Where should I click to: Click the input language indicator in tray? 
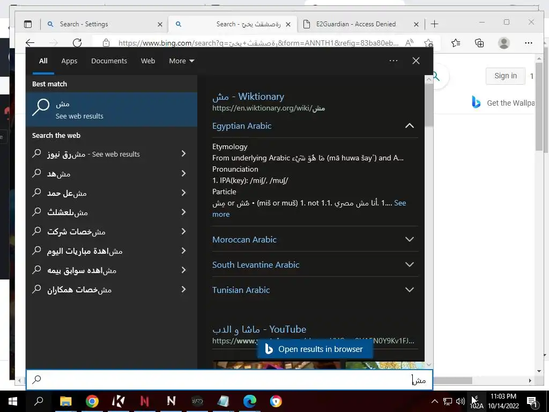click(x=477, y=402)
